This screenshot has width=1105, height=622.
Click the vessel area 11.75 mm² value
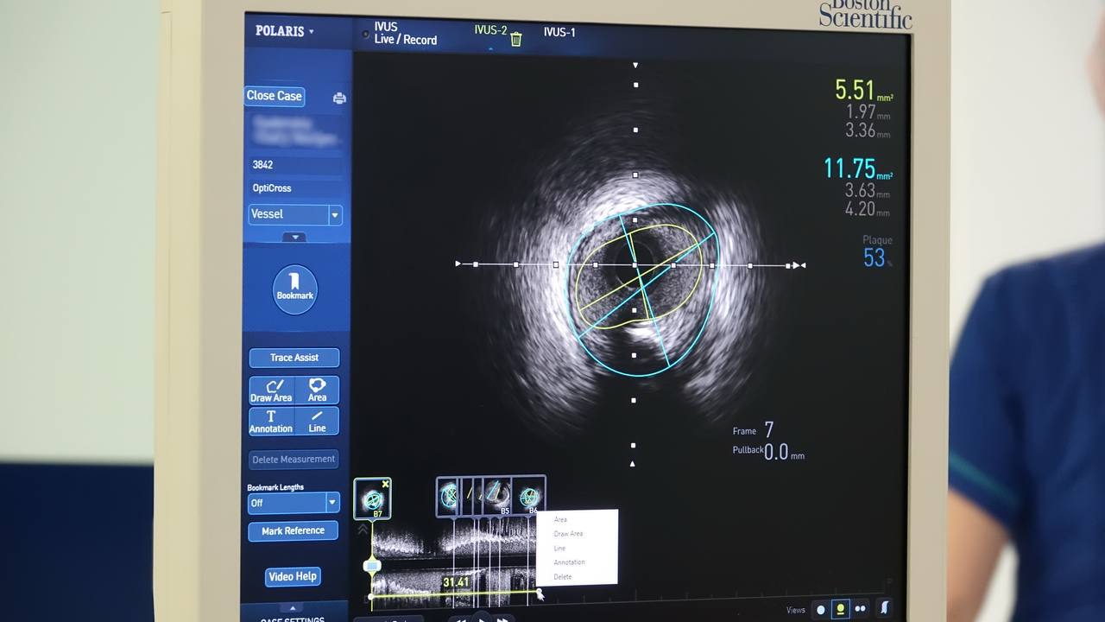tap(858, 168)
